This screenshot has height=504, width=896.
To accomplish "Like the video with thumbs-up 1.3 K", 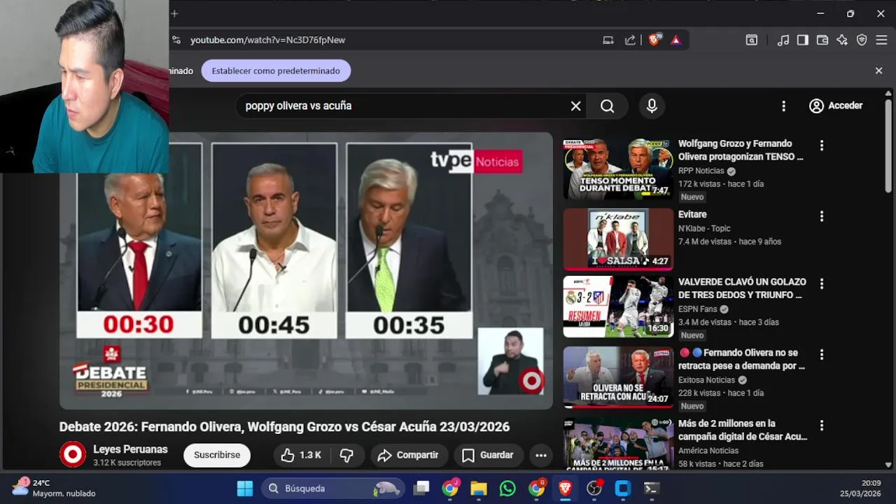I will (x=301, y=455).
